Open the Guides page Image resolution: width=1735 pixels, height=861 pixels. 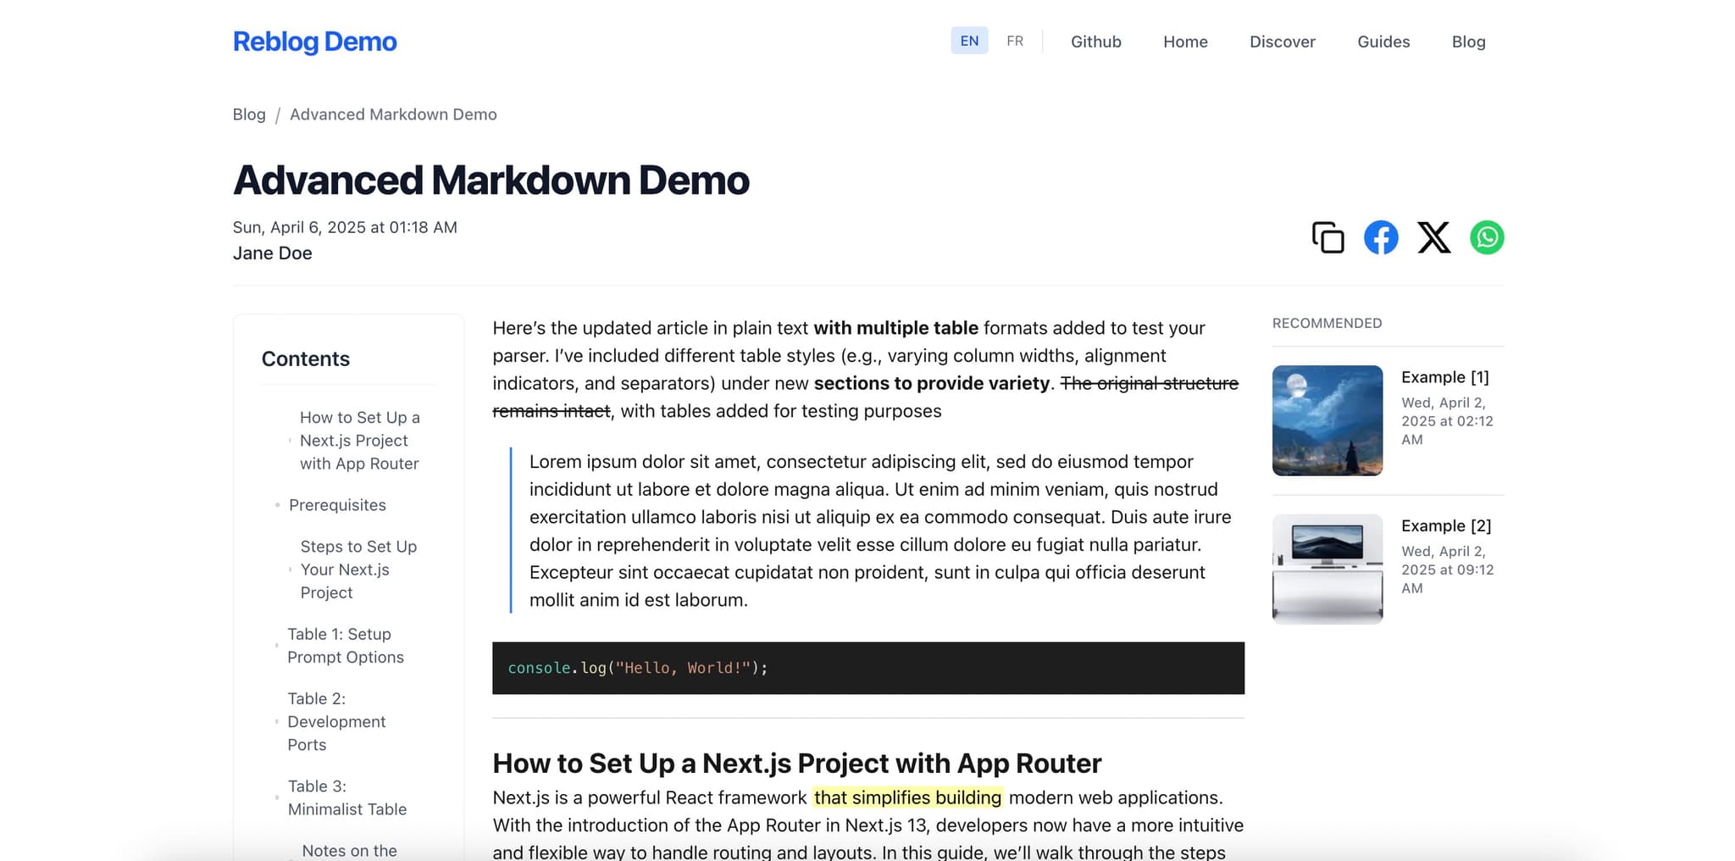(x=1383, y=42)
